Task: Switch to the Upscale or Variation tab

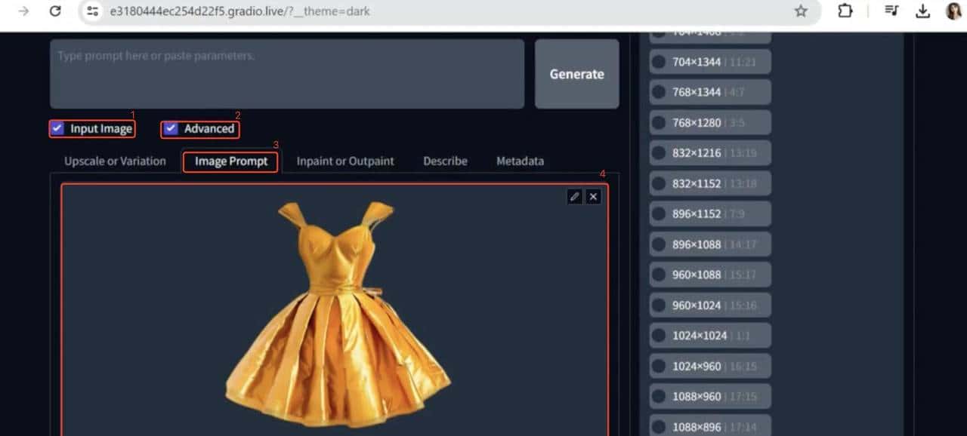Action: [x=115, y=161]
